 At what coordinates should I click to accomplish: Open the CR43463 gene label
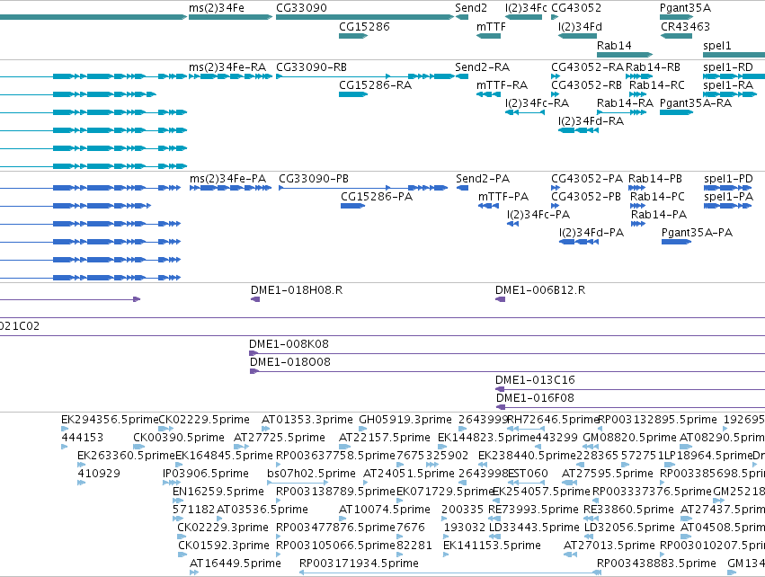(x=685, y=26)
